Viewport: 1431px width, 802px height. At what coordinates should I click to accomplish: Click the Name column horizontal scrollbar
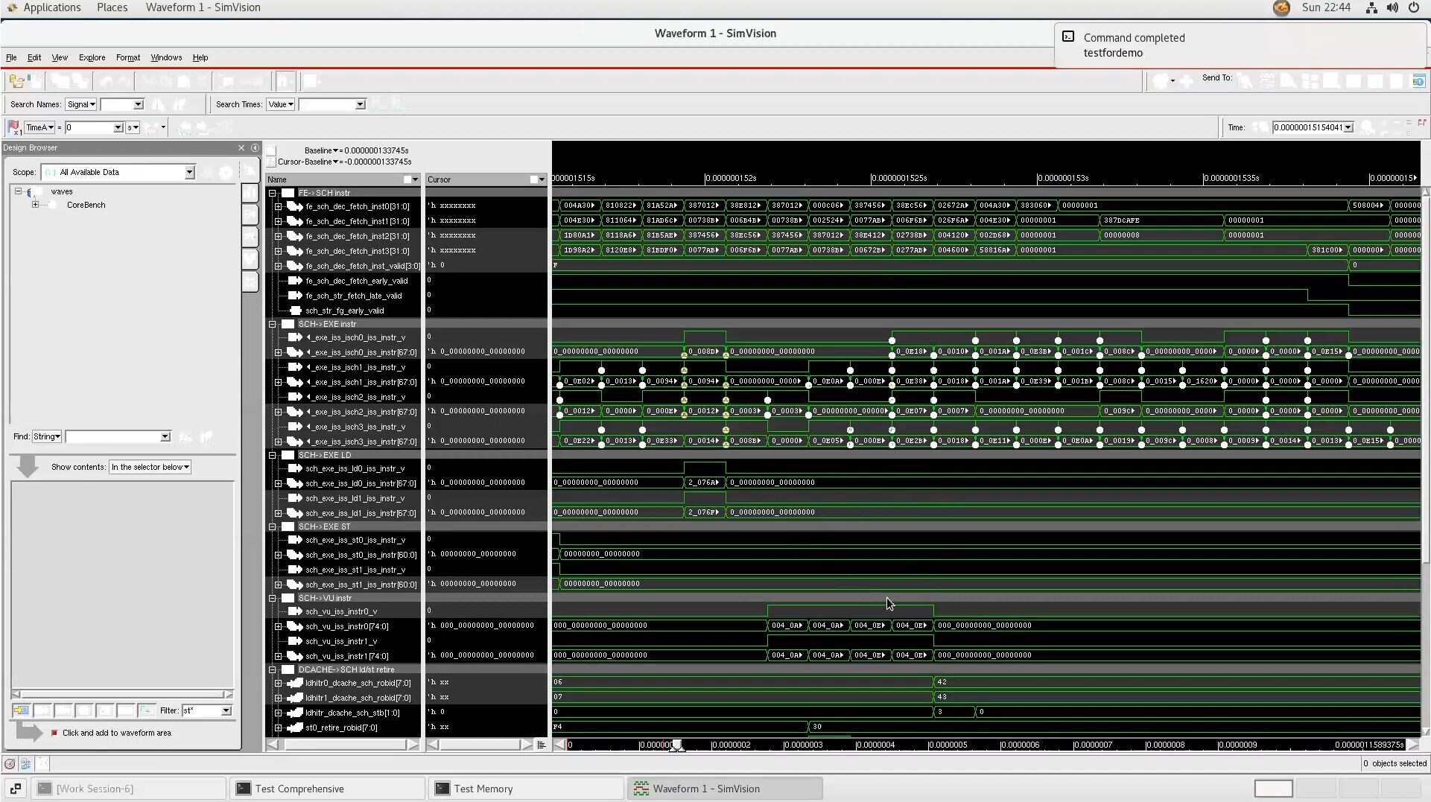(343, 745)
